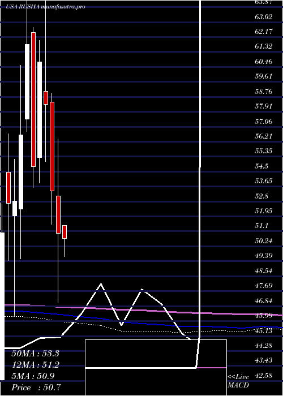
Task: Click the 56.21 price axis label
Action: click(x=264, y=137)
